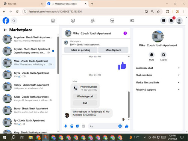Screen dimensions: 188x141
Task: Click chat messages scrollbar
Action: pos(129,105)
